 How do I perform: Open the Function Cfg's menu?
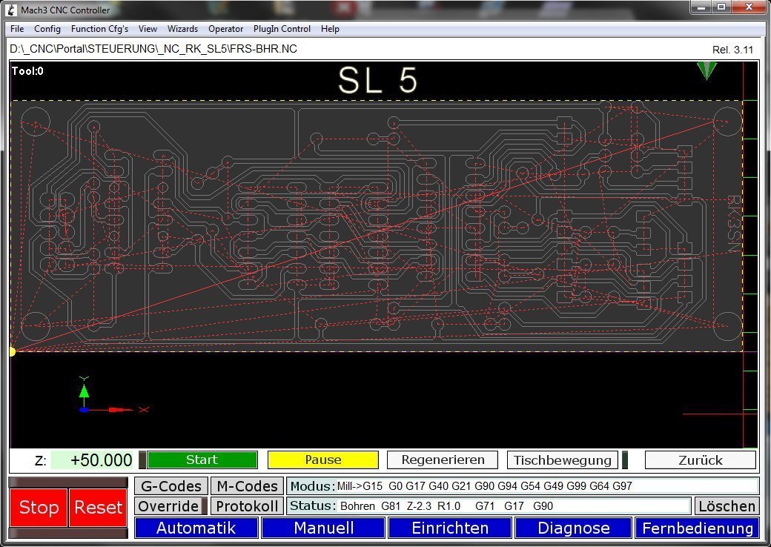[x=99, y=28]
